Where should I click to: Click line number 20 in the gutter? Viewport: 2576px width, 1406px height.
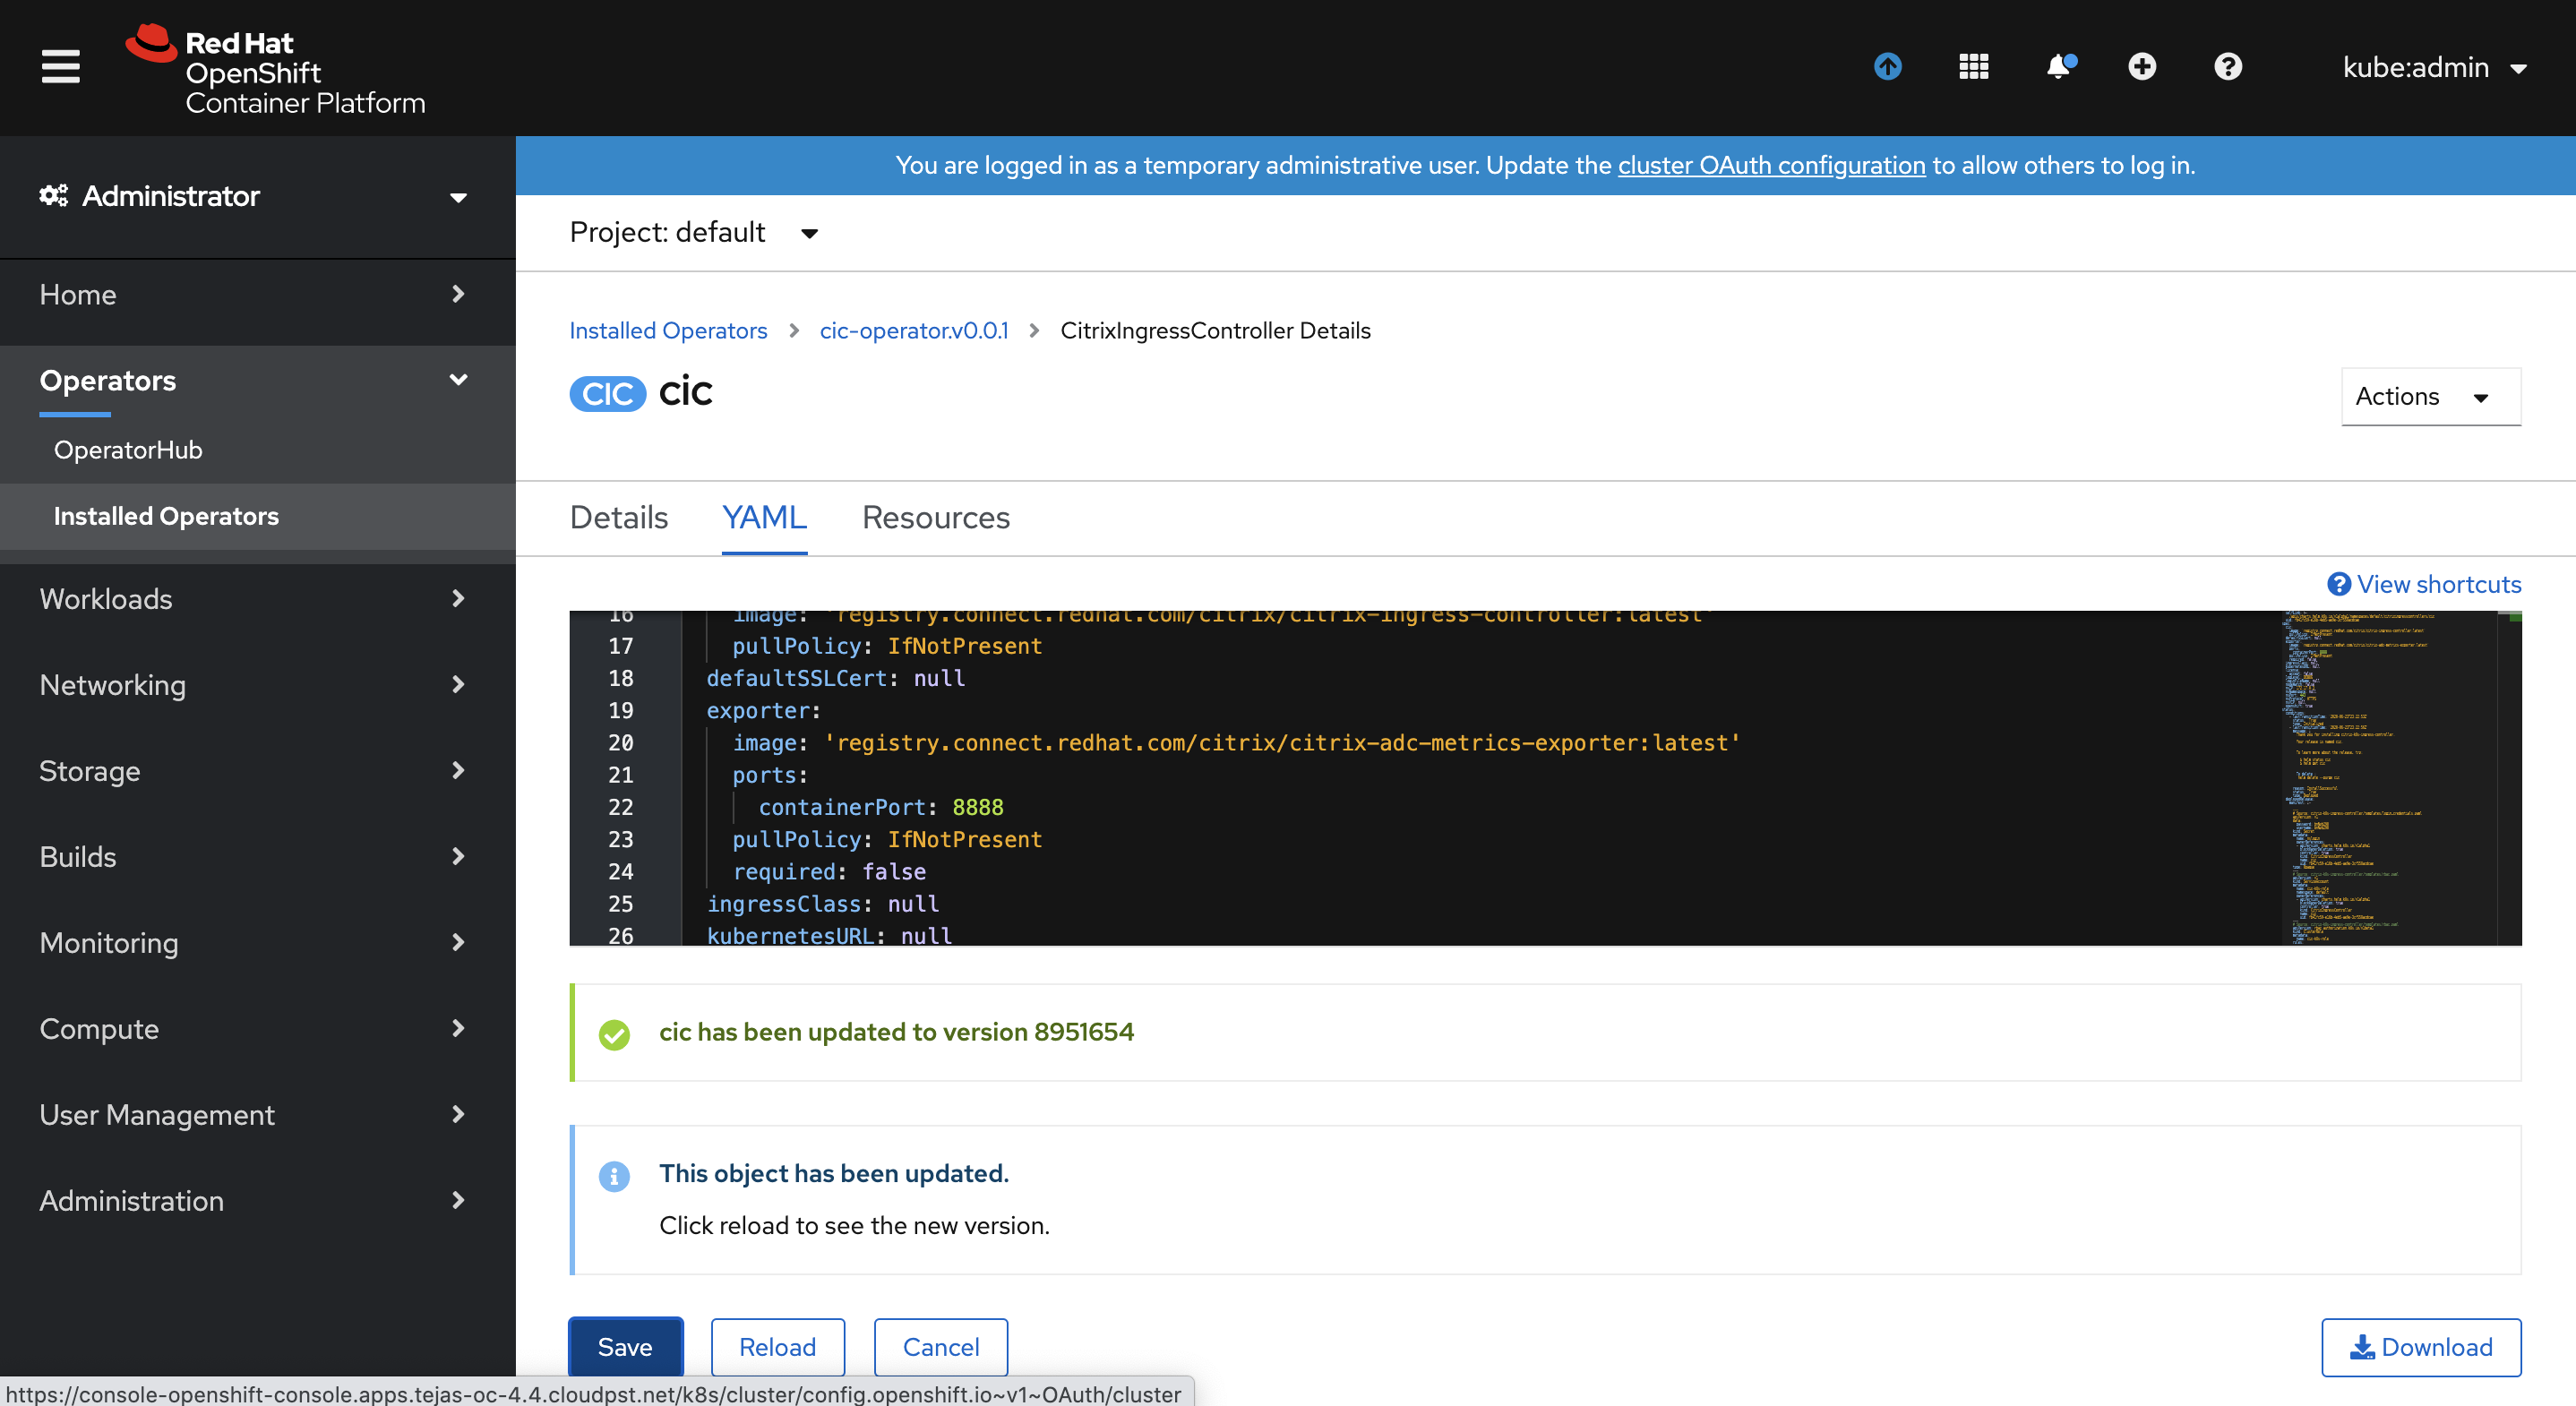(621, 743)
